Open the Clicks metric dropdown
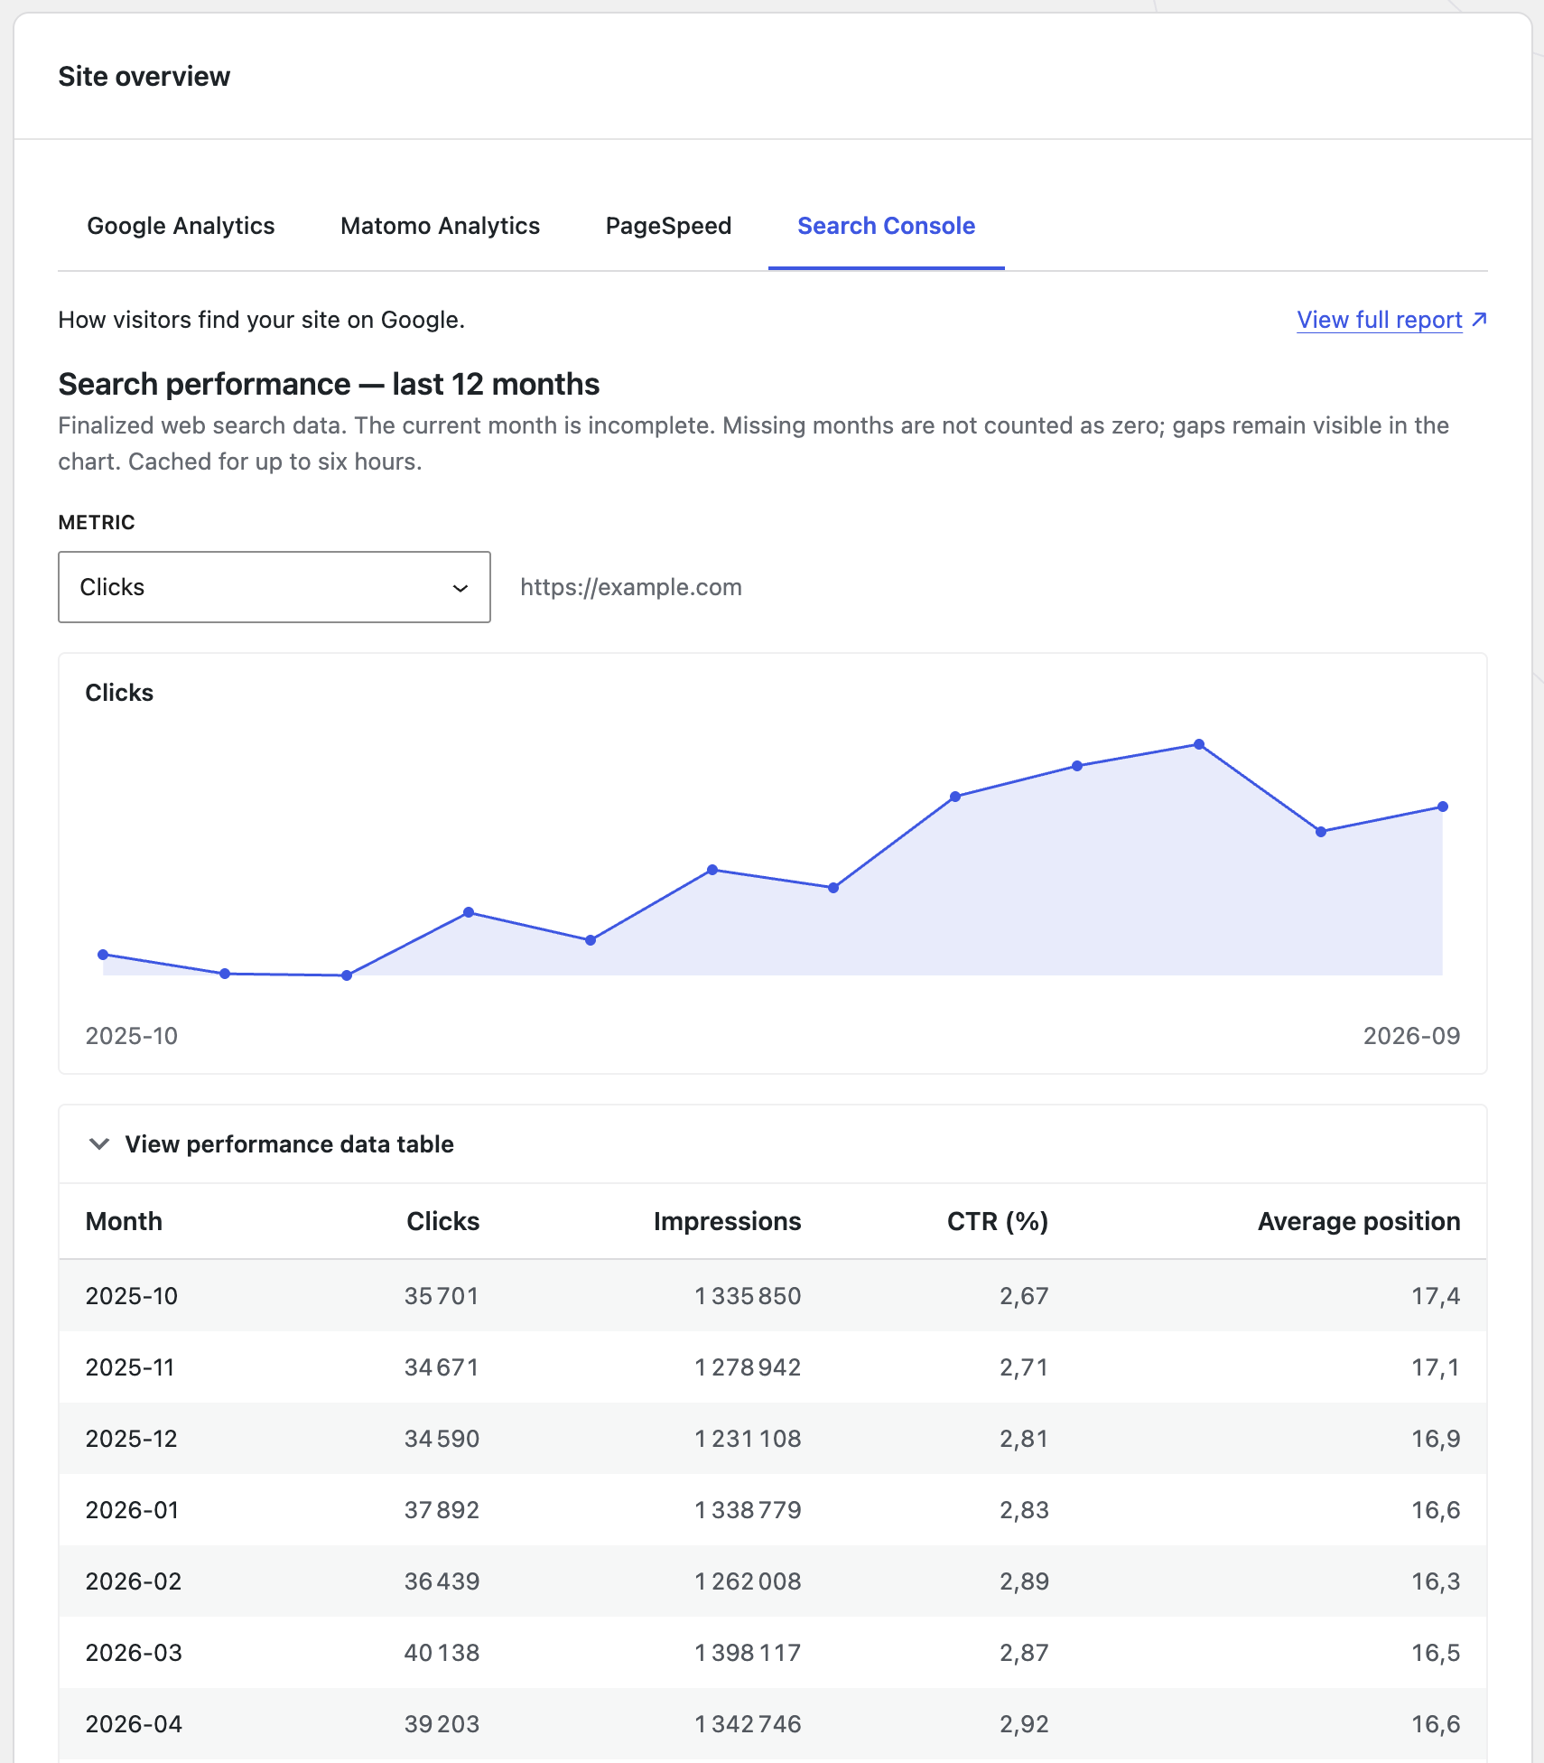 point(274,587)
